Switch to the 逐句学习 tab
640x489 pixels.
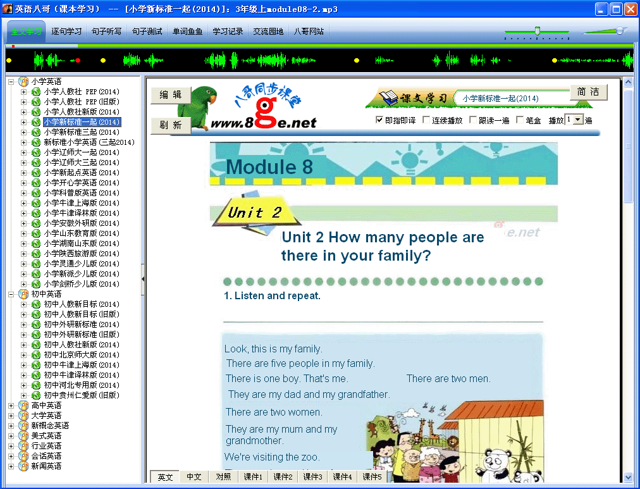(x=66, y=32)
